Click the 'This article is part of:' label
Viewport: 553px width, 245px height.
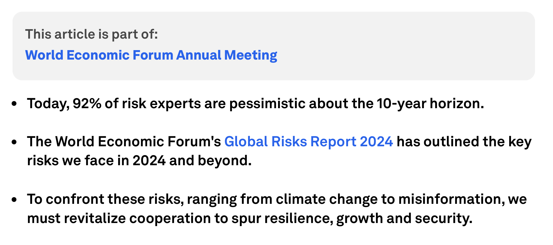(91, 34)
